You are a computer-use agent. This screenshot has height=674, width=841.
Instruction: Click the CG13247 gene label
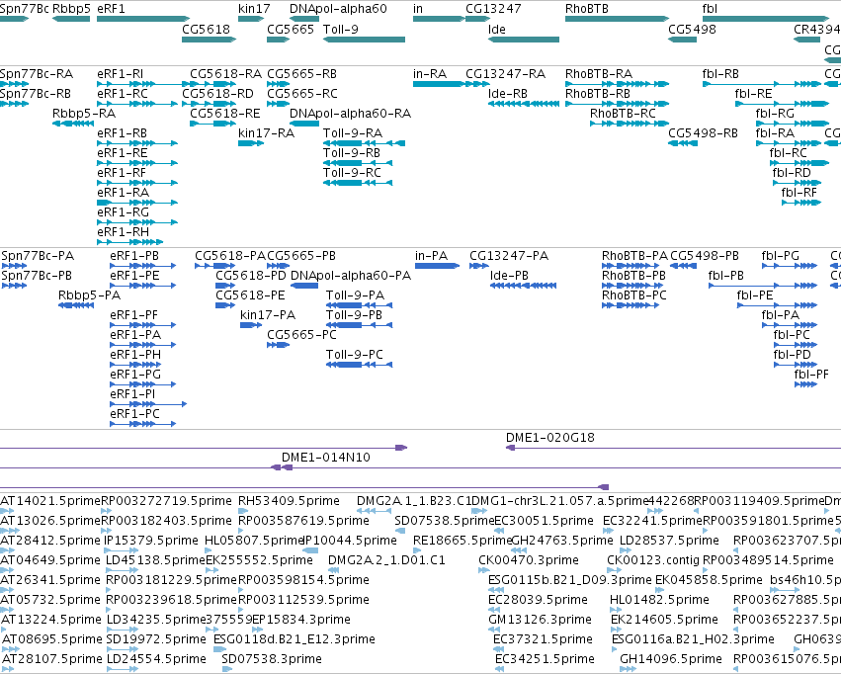(495, 9)
